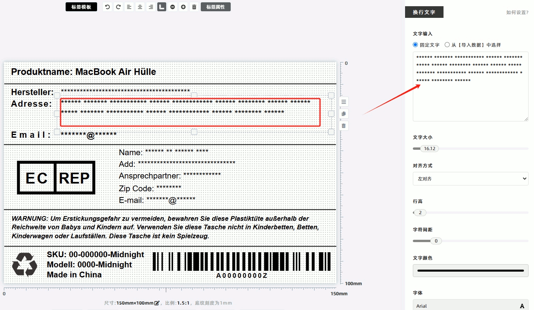Align selected elements left in toolbar
Viewport: 534px width, 310px height.
tap(129, 7)
